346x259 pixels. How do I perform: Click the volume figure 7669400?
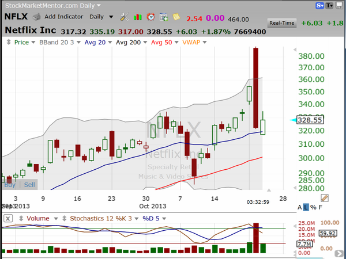tap(250, 32)
